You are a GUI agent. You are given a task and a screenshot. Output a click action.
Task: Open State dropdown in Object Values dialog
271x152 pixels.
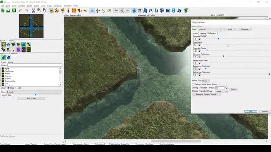click(210, 30)
